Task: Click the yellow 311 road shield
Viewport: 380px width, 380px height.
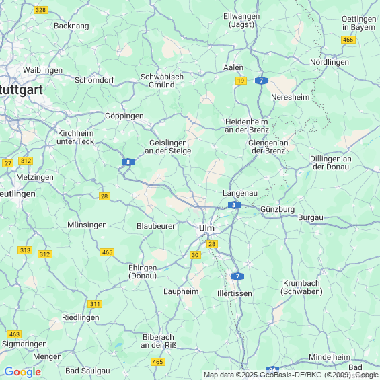Action: [x=95, y=304]
